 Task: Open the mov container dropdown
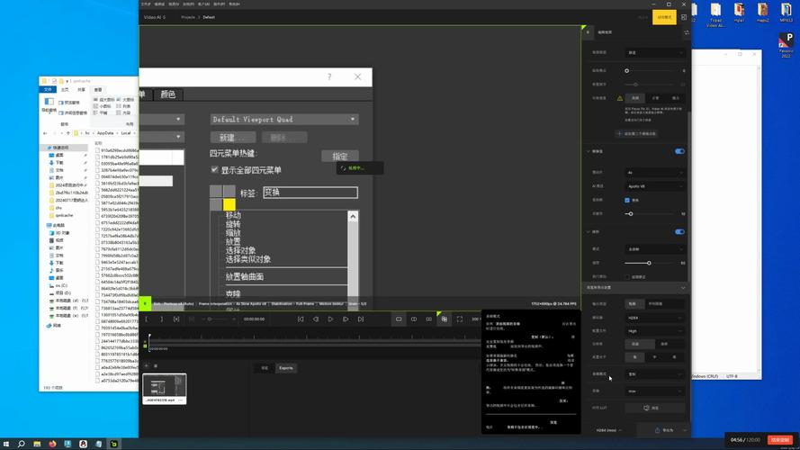click(655, 391)
